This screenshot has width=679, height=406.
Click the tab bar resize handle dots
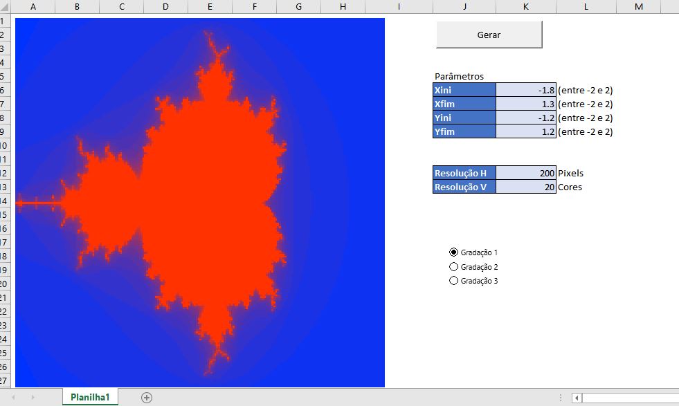(560, 398)
